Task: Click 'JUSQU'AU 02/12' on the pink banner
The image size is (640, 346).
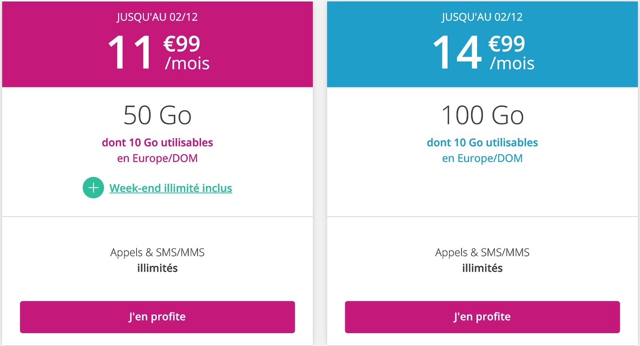Action: (157, 17)
